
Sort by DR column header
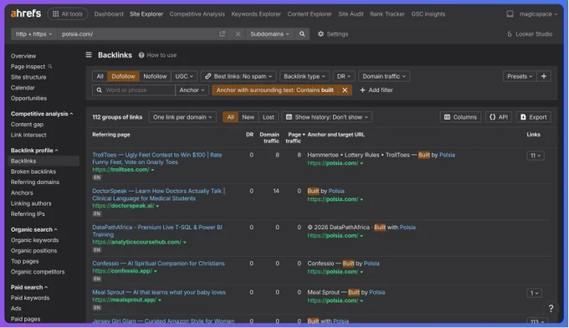click(249, 134)
